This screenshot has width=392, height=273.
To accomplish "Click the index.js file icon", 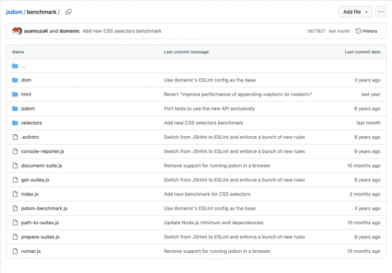I will pos(15,194).
